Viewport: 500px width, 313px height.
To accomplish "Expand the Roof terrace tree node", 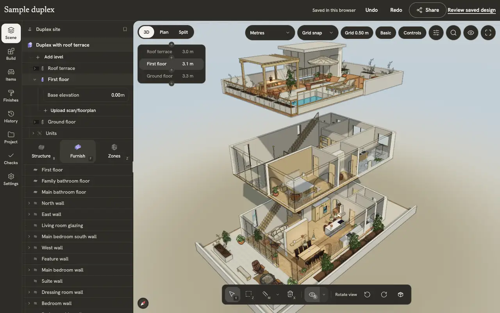I will coord(35,68).
